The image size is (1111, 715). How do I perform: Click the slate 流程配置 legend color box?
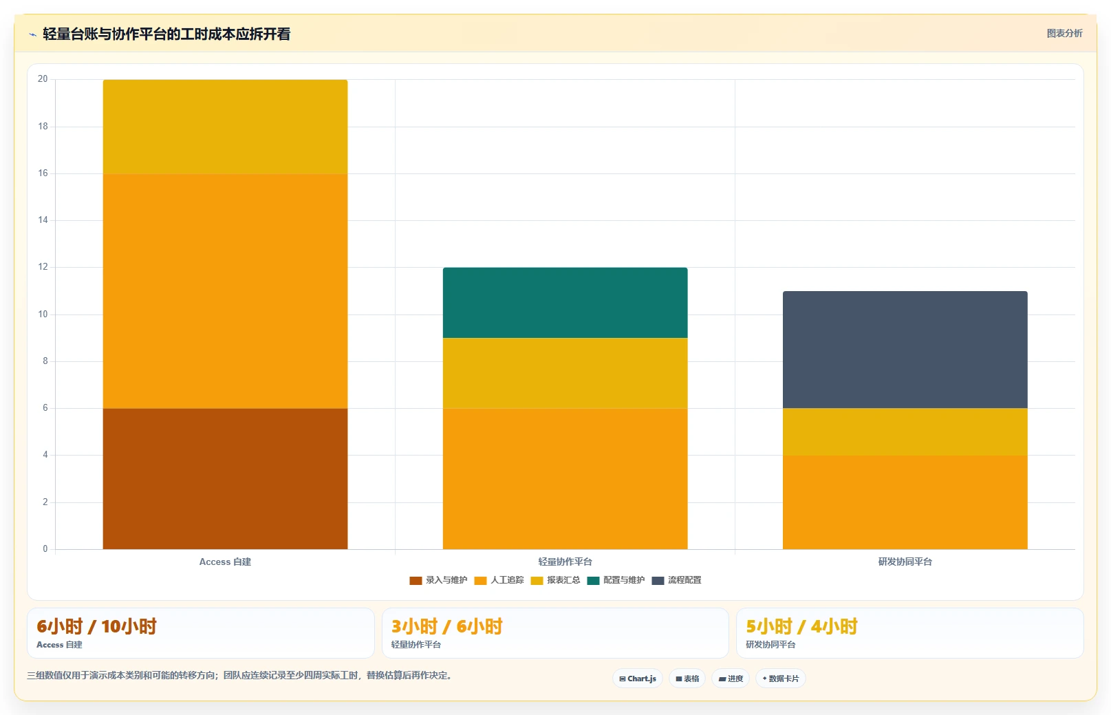[658, 581]
